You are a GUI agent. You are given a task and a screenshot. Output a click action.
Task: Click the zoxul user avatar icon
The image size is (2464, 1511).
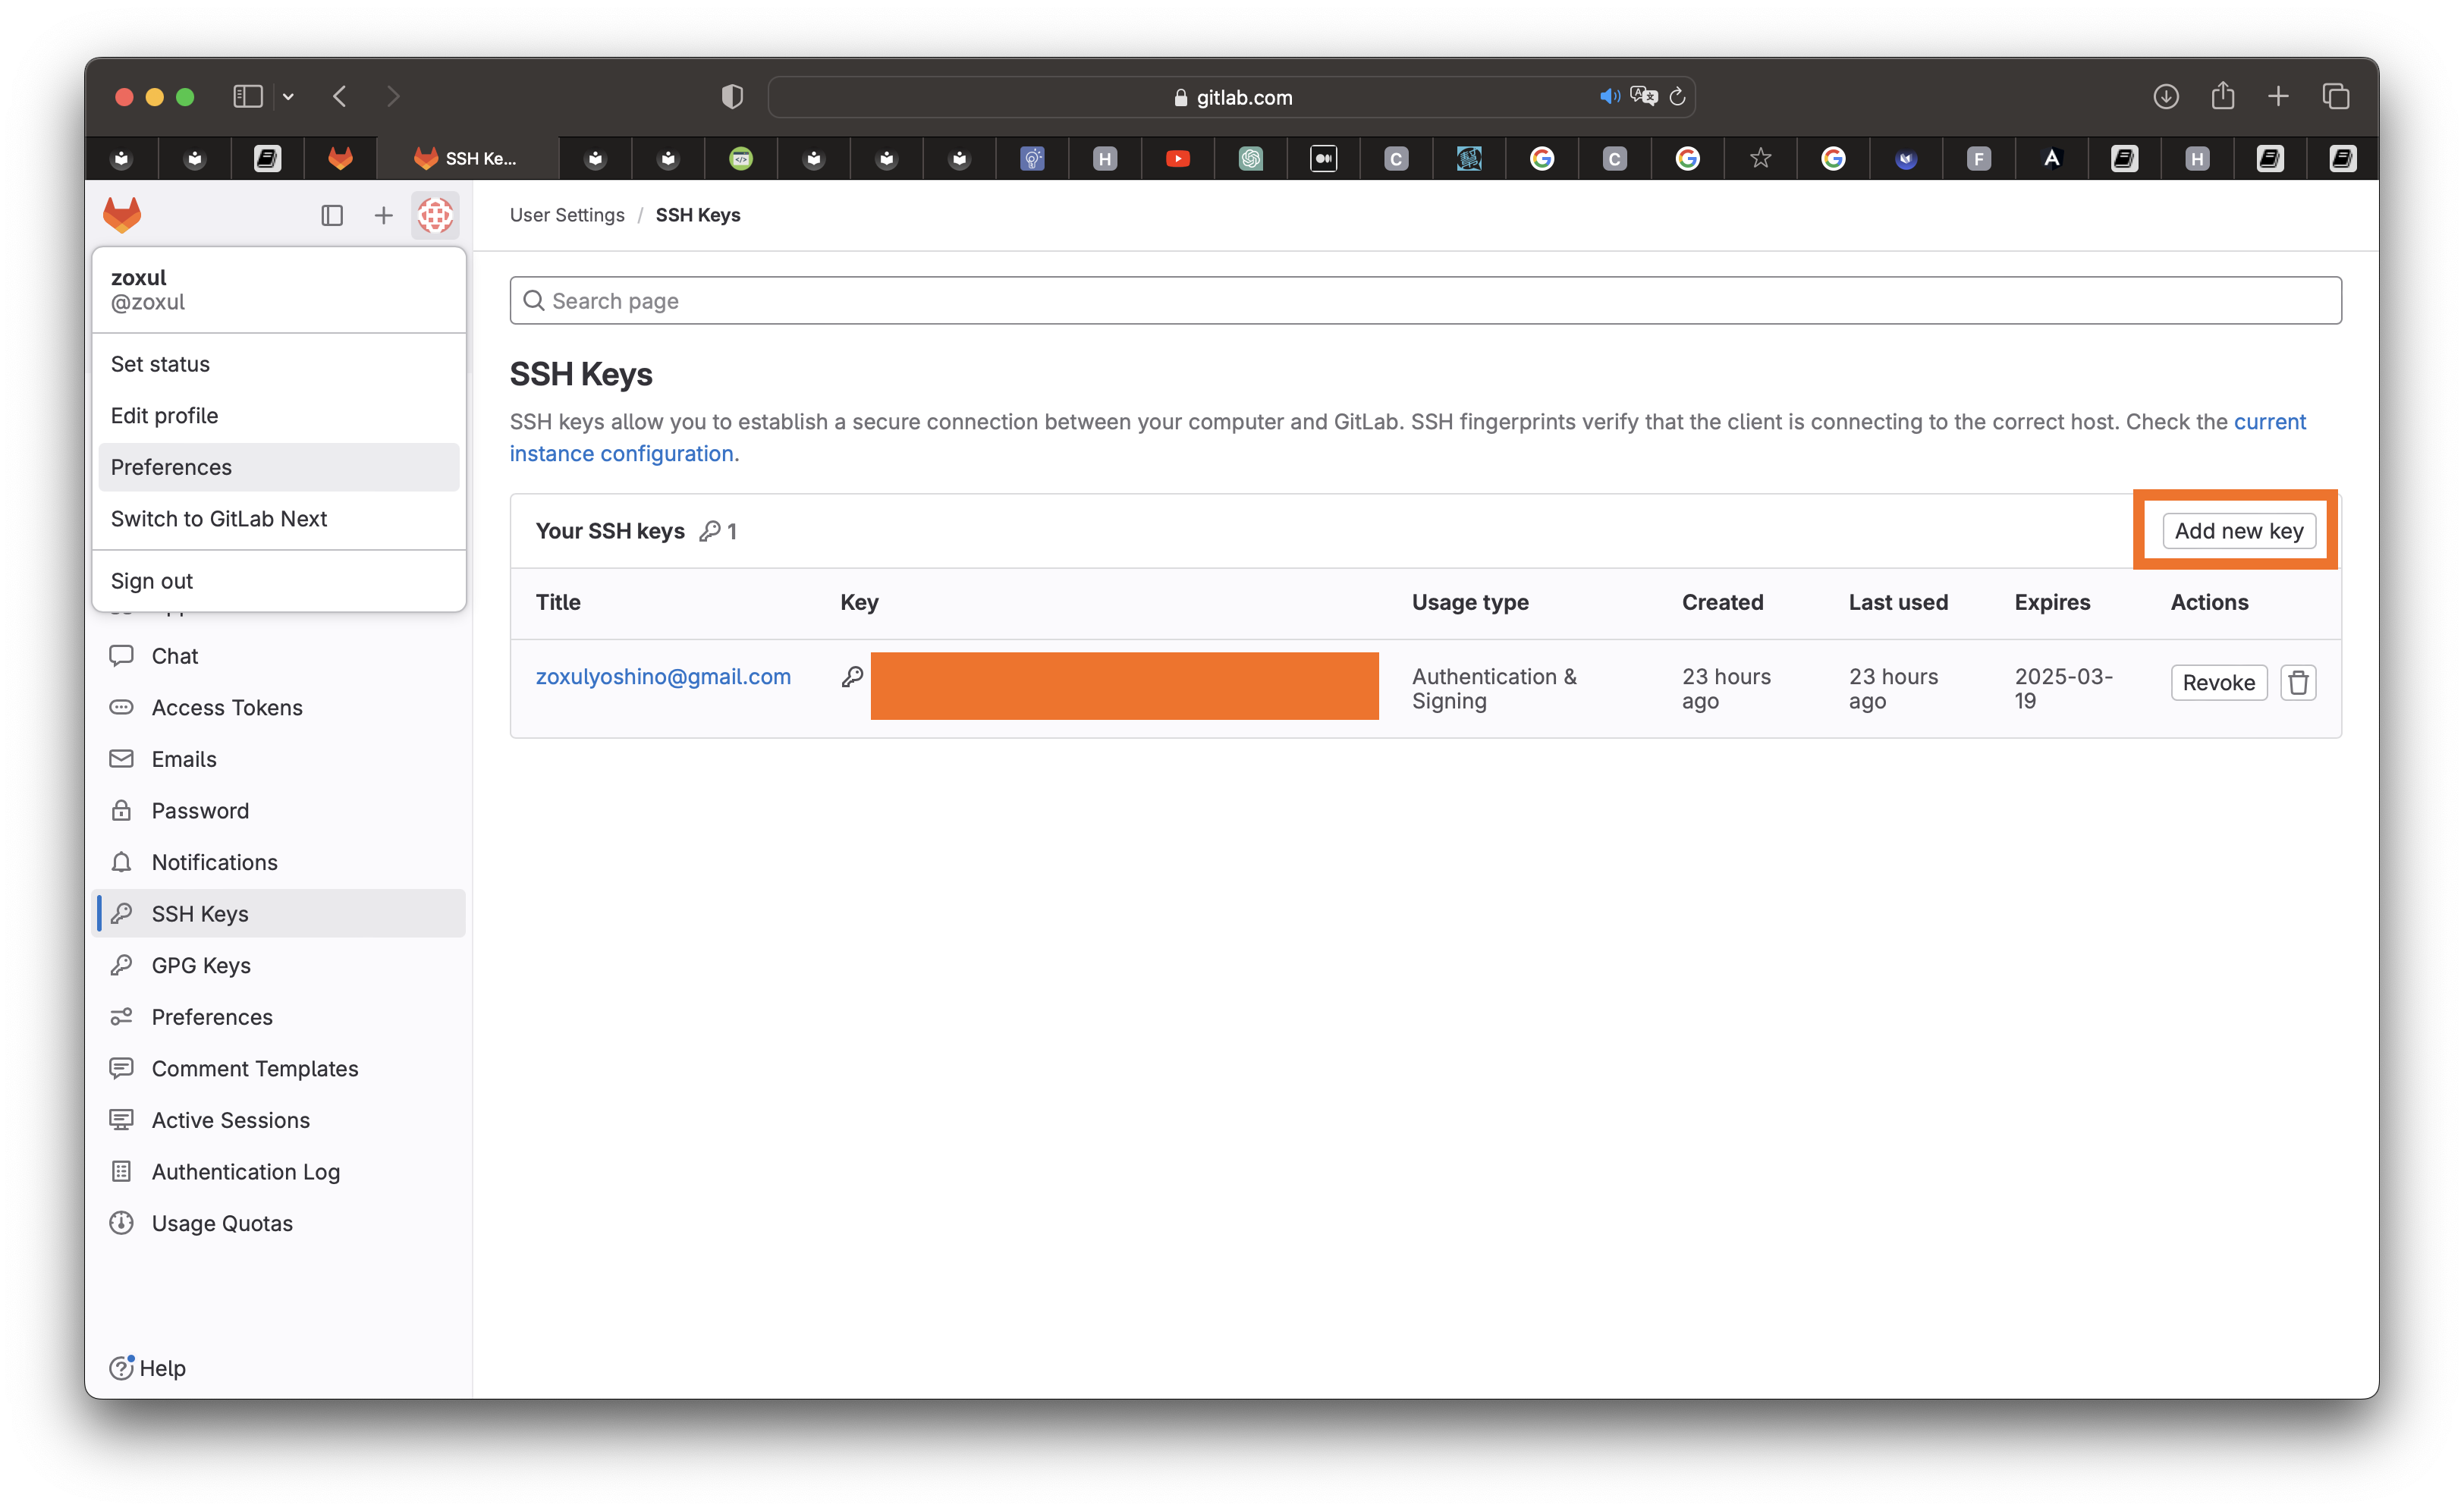click(435, 215)
